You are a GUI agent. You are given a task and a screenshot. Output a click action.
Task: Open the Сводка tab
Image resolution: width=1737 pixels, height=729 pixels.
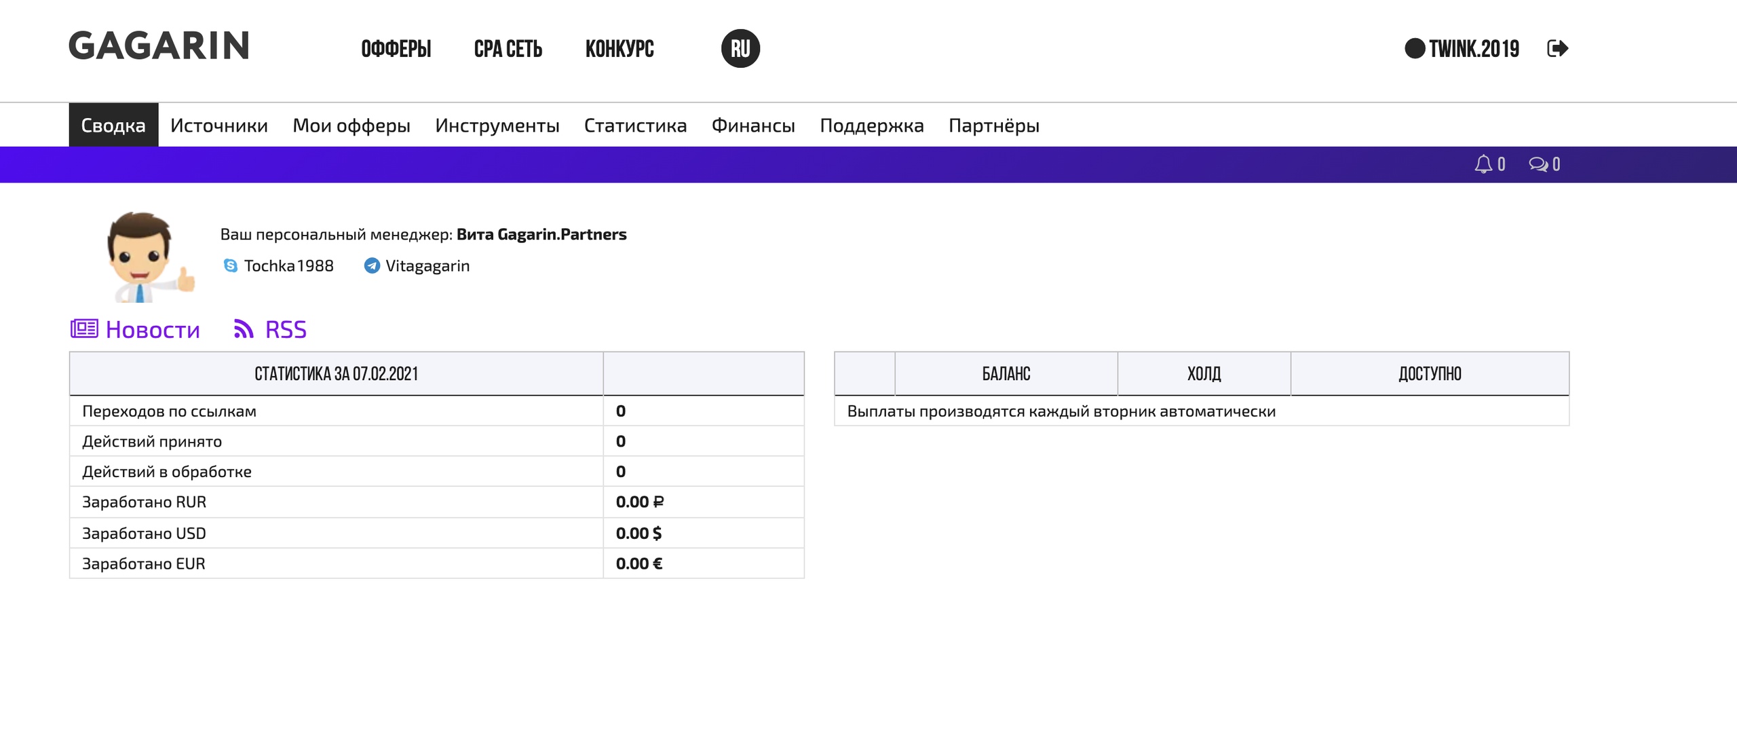pyautogui.click(x=113, y=126)
